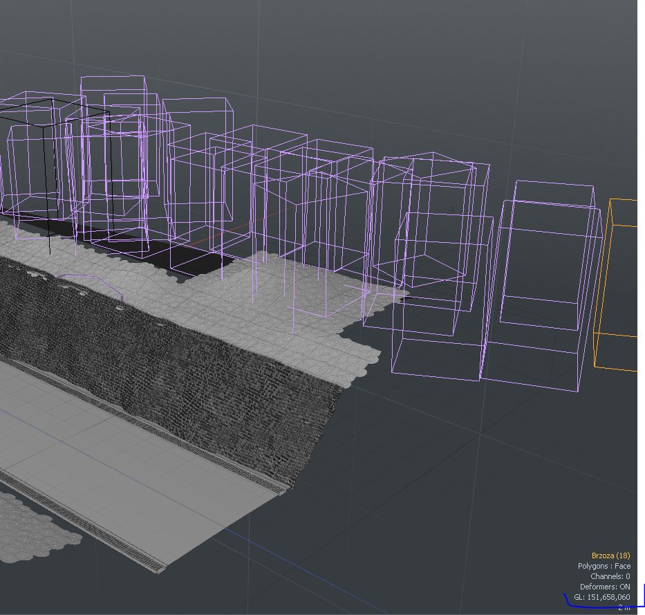Image resolution: width=645 pixels, height=615 pixels.
Task: Click the Polygons : Face status text
Action: (x=604, y=565)
